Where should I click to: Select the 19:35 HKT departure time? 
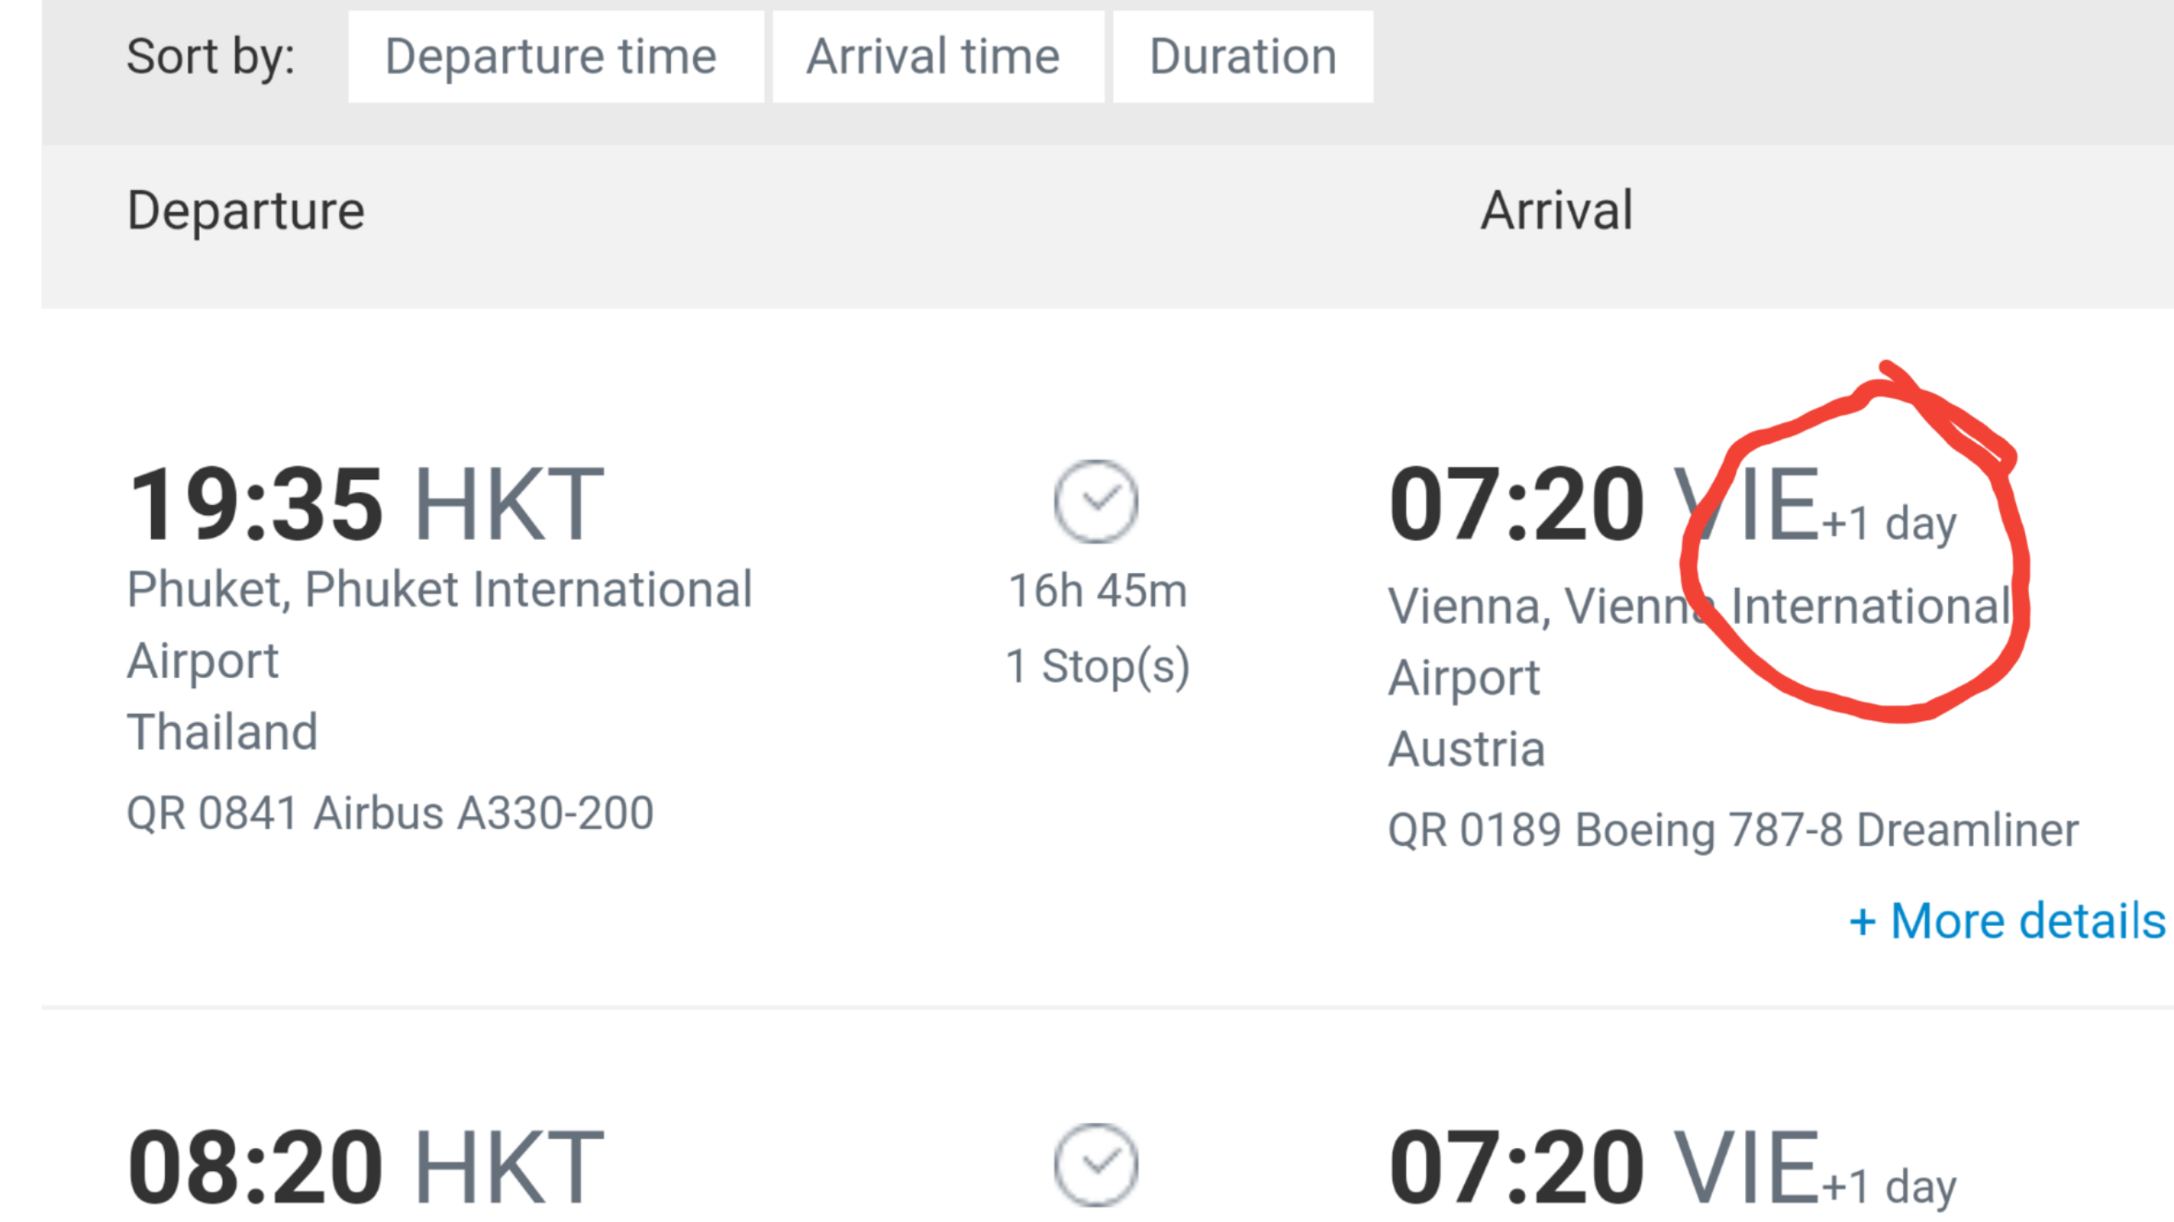pos(366,504)
